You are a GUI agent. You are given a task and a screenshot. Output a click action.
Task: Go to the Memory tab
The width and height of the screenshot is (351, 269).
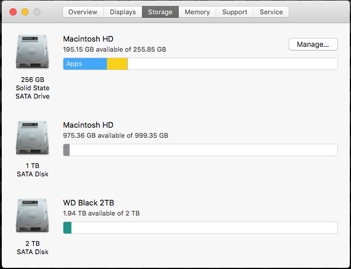(x=197, y=12)
